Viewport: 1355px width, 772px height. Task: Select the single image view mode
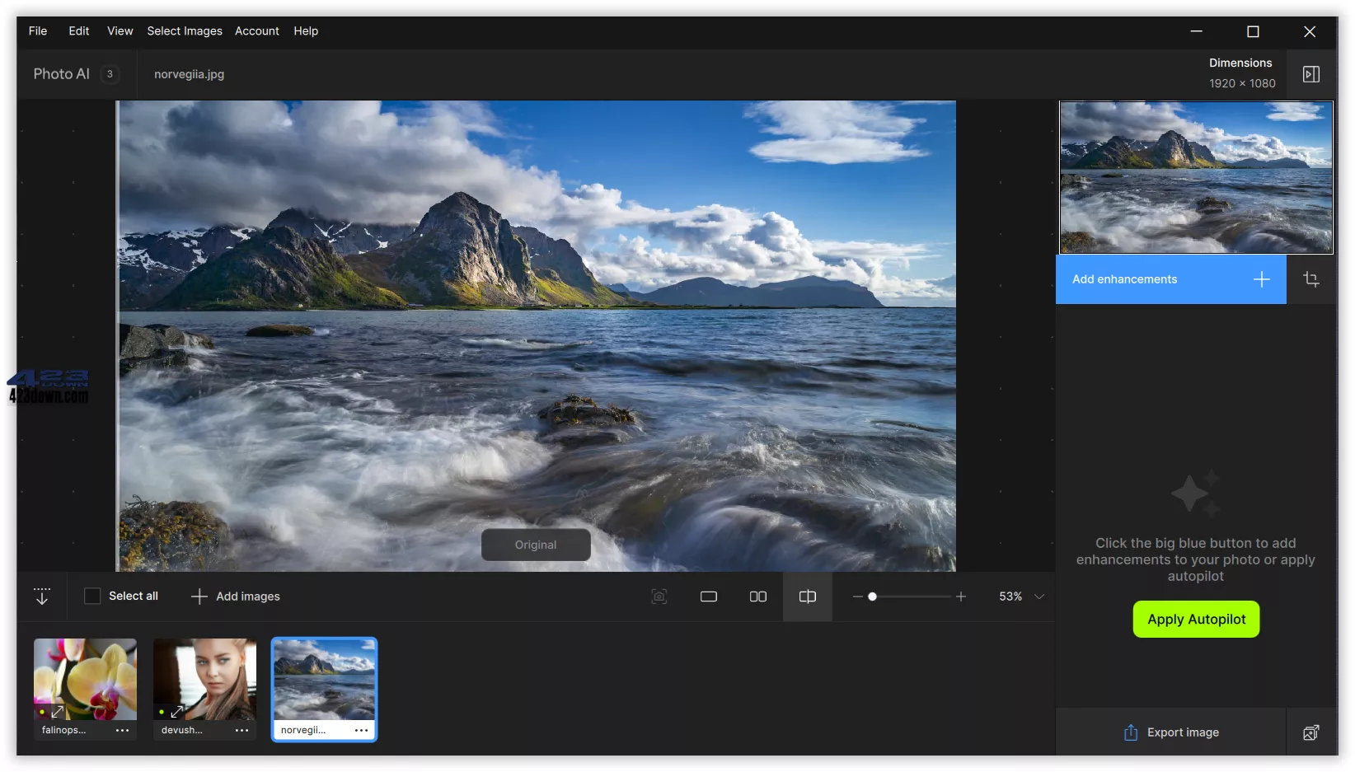[708, 597]
